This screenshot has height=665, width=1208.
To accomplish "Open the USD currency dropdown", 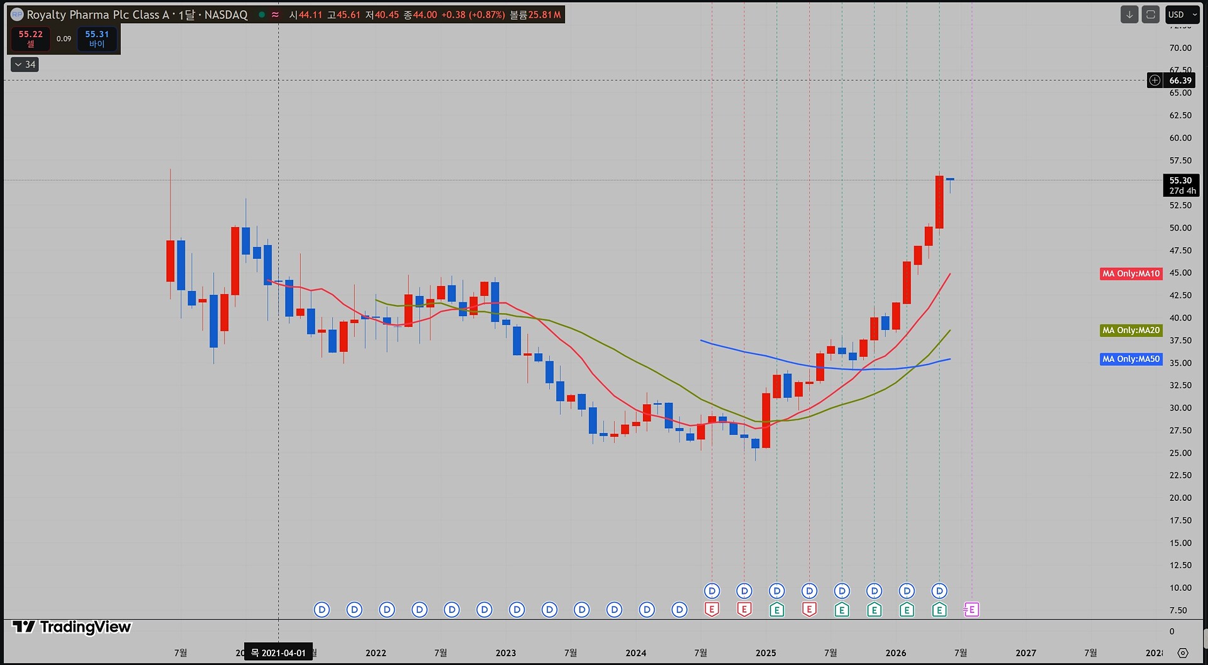I will (x=1182, y=14).
